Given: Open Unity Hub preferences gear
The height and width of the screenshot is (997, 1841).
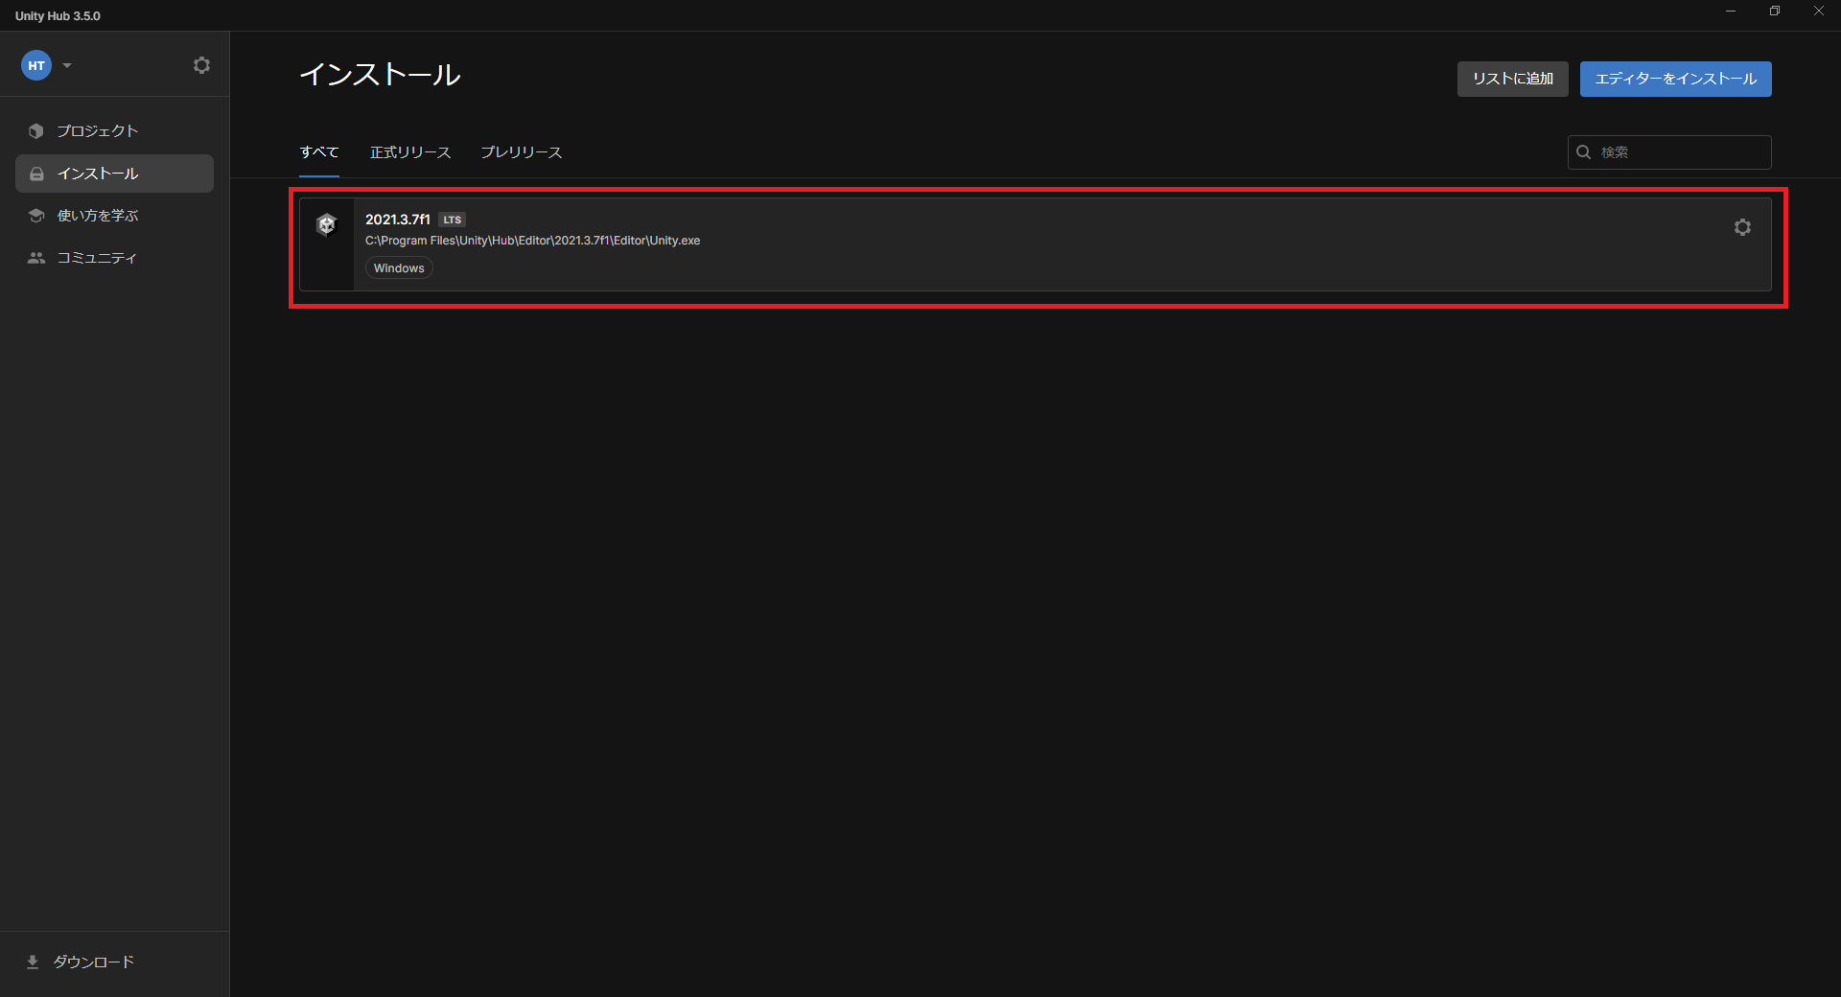Looking at the screenshot, I should (x=201, y=65).
